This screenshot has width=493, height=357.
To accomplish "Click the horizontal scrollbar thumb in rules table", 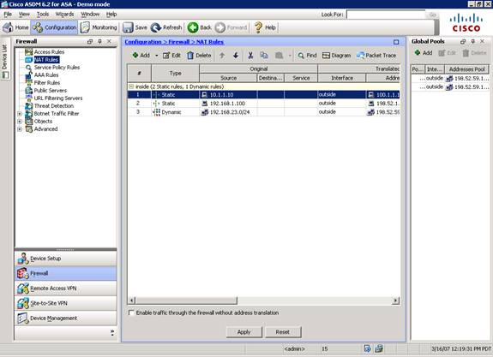I will click(186, 300).
